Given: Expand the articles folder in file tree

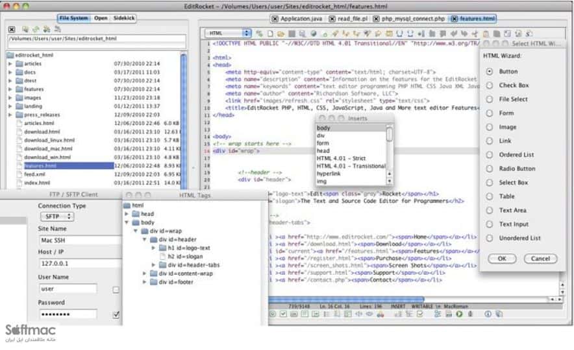Looking at the screenshot, I should pos(10,64).
